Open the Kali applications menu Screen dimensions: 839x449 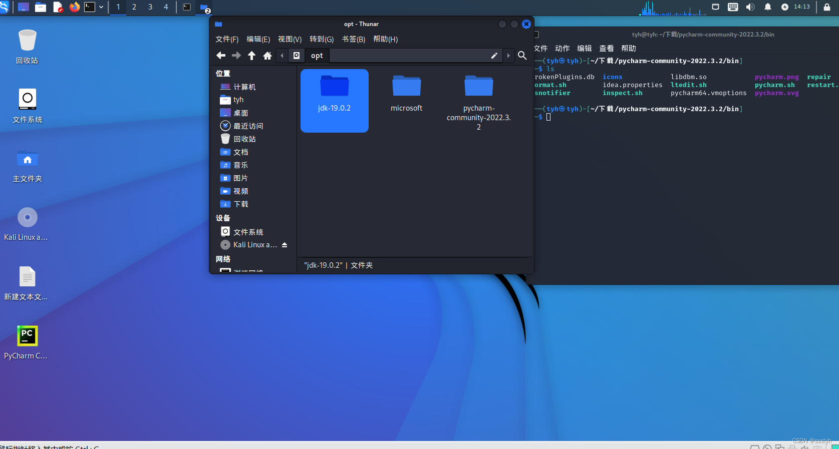click(x=4, y=7)
